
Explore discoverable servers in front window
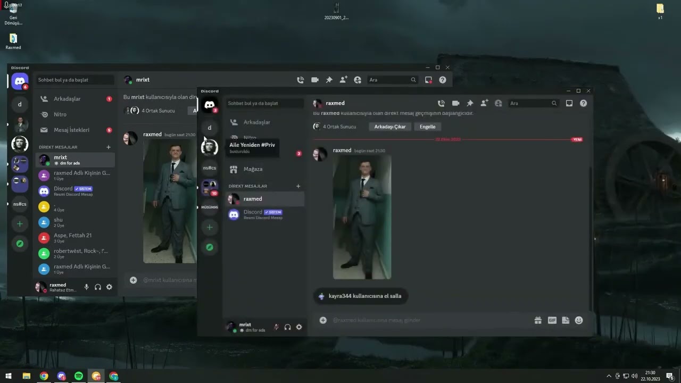pos(210,247)
